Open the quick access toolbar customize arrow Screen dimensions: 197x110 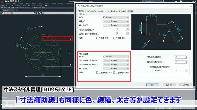(x=20, y=1)
